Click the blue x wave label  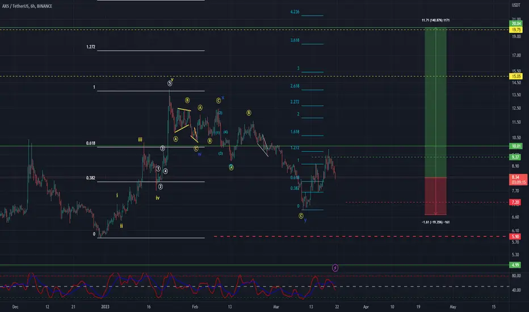222,98
